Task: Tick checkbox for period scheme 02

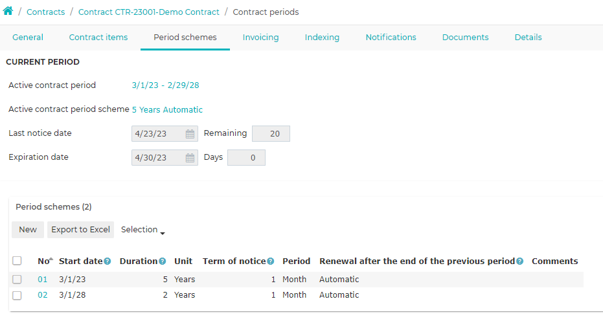Action: [x=17, y=295]
